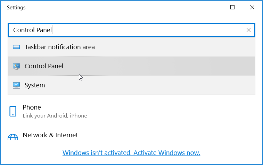Click the System monitor icon in results
Viewport: 263px width, 165px height.
(x=16, y=85)
